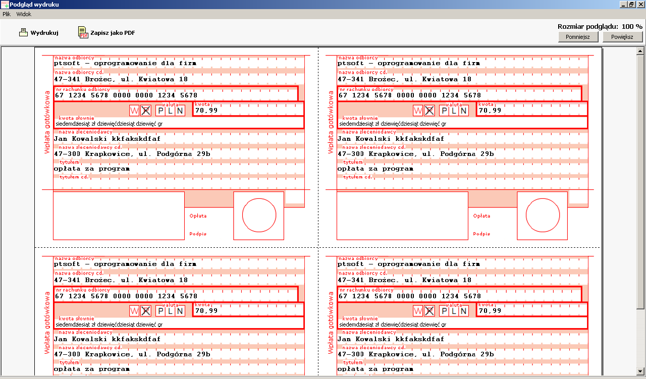Click the application icon in the title bar
Viewport: 646px width, 379px height.
pos(5,5)
